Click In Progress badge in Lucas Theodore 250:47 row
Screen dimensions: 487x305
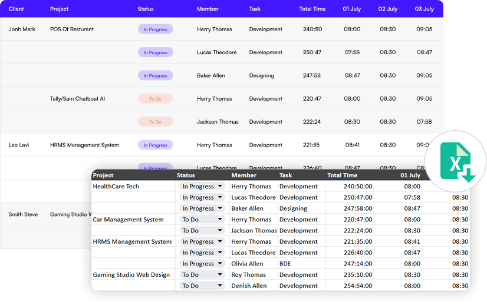[x=155, y=52]
